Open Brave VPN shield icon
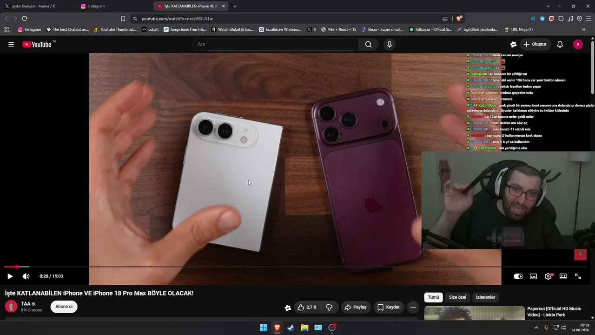The width and height of the screenshot is (595, 335). click(x=579, y=19)
